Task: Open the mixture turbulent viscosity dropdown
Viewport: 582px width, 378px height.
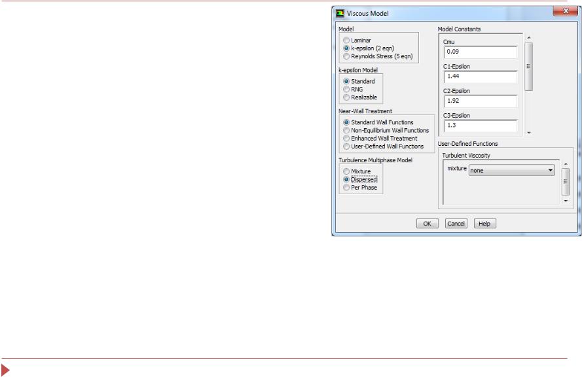Action: click(512, 170)
